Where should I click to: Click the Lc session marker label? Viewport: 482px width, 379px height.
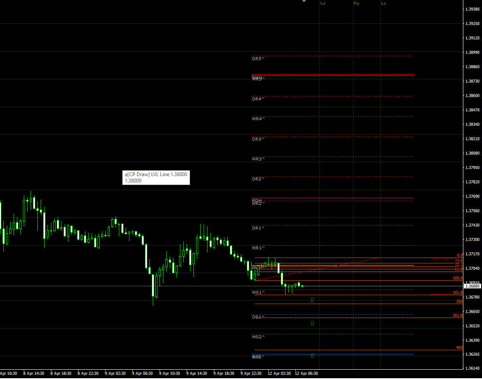(x=384, y=3)
